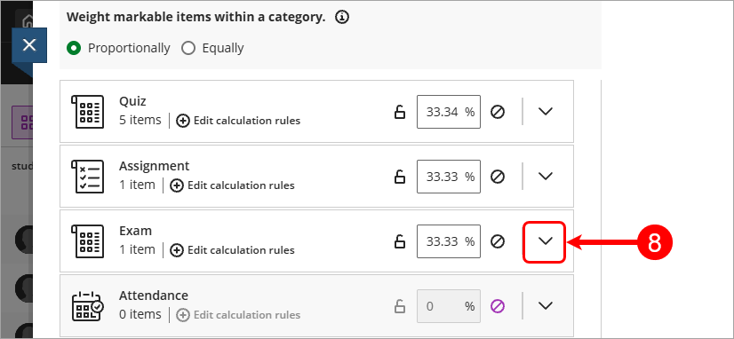The image size is (734, 339).
Task: Click the Quiz weight percentage field
Action: point(449,112)
